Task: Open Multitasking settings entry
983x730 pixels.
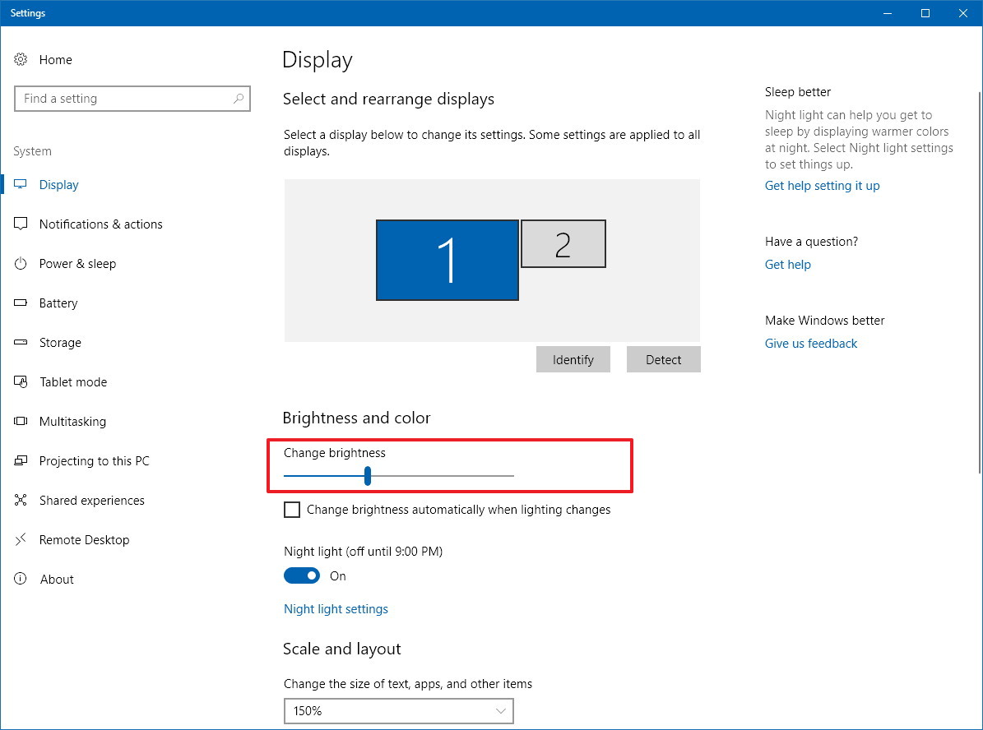Action: pos(72,421)
